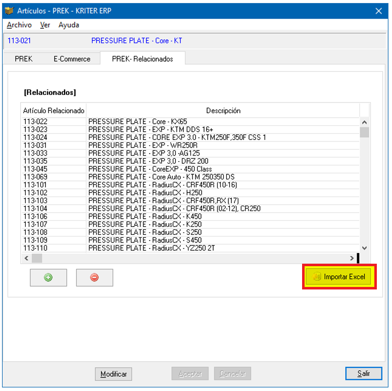This screenshot has width=392, height=391.
Task: Click the horizontal scrollbar thumb
Action: (x=37, y=258)
